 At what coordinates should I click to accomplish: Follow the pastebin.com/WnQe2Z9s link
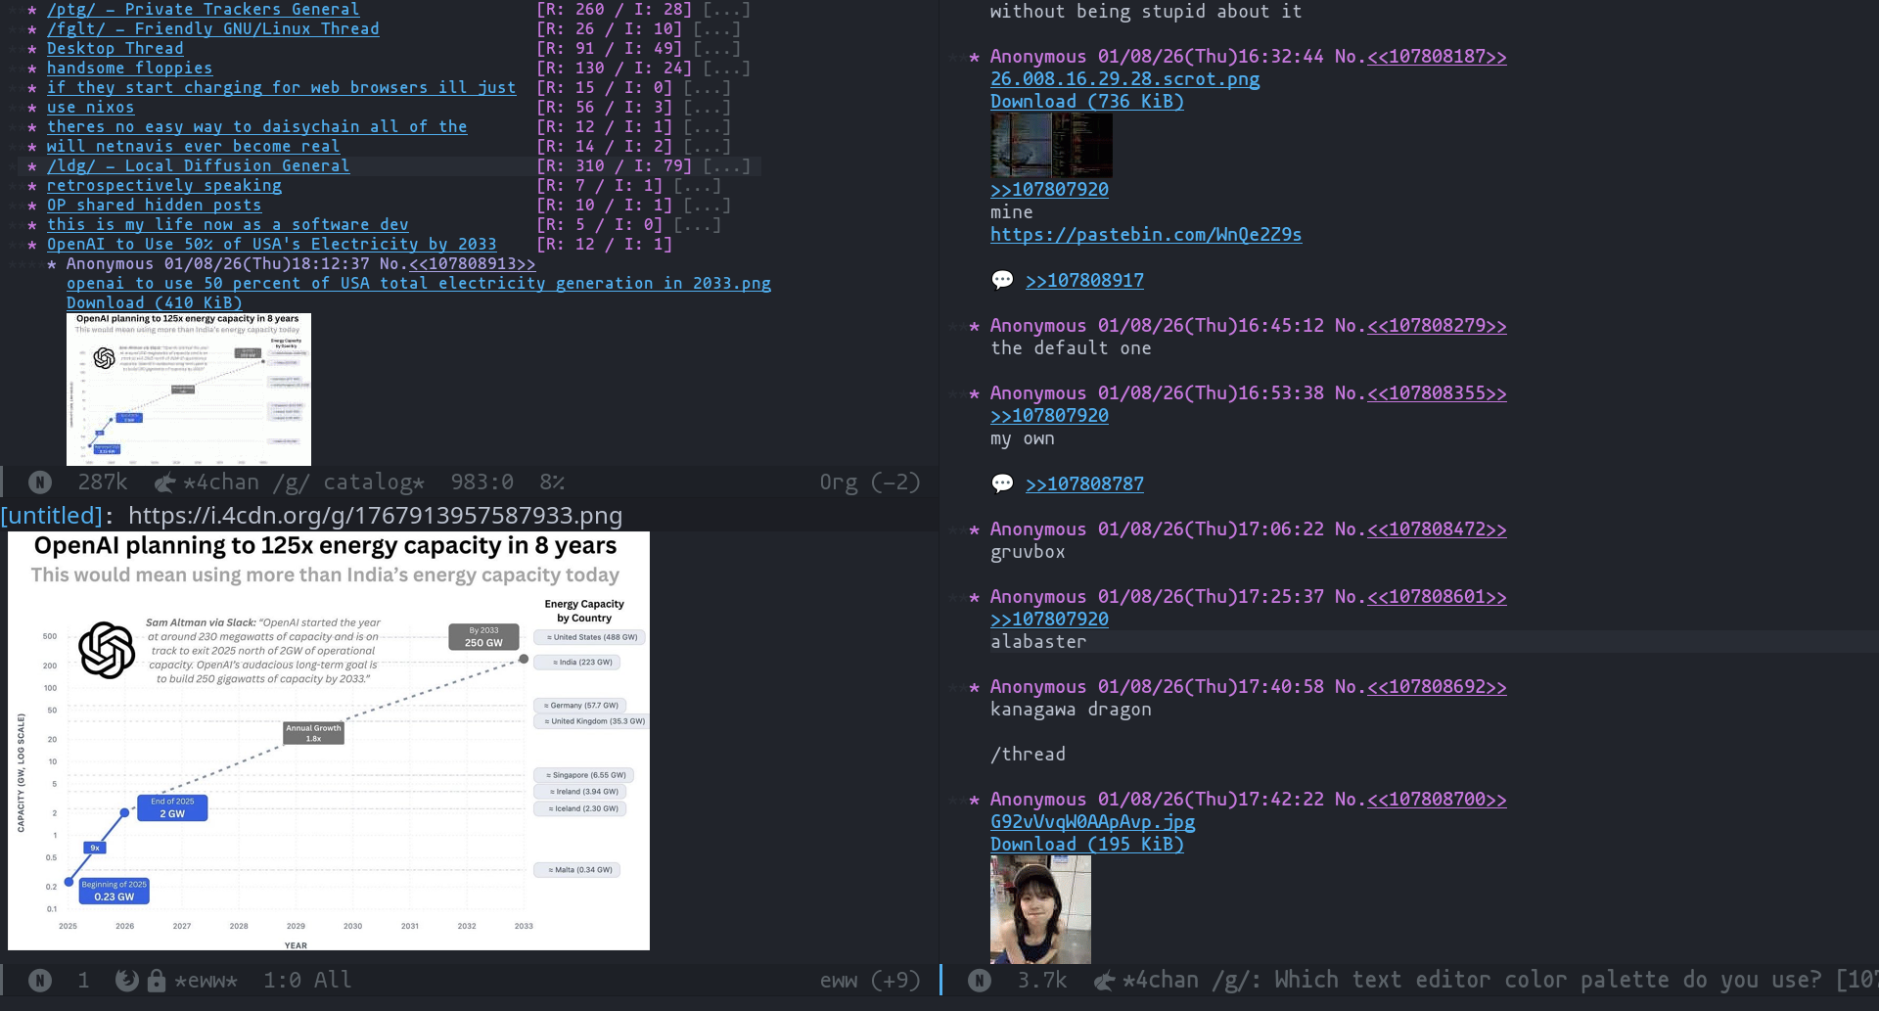pos(1146,235)
